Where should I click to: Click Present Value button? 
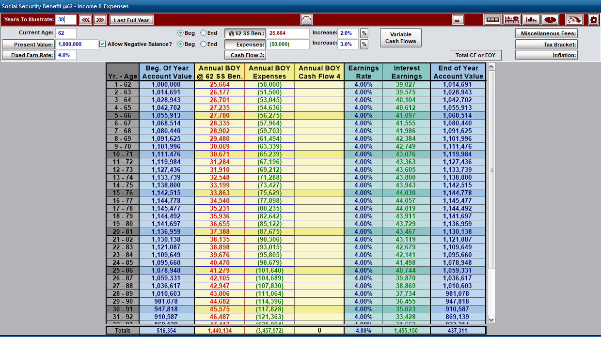pos(28,44)
